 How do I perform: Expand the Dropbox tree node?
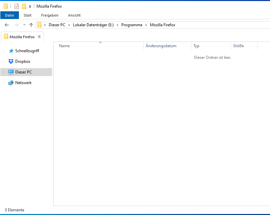pos(4,61)
